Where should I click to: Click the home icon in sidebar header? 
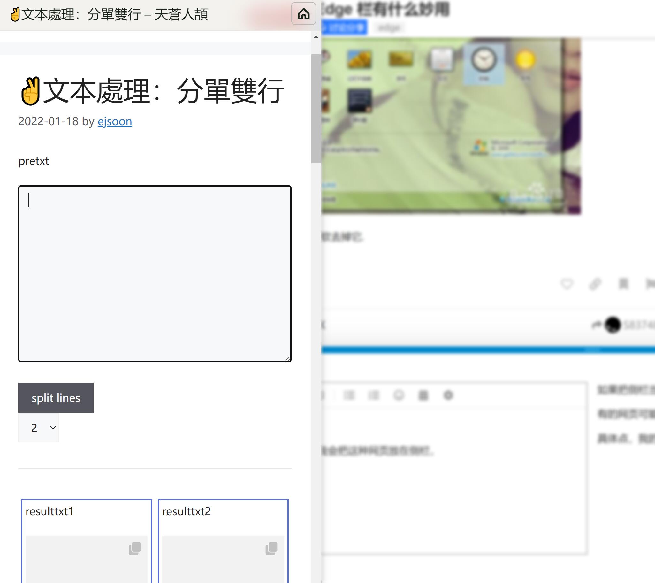(303, 14)
